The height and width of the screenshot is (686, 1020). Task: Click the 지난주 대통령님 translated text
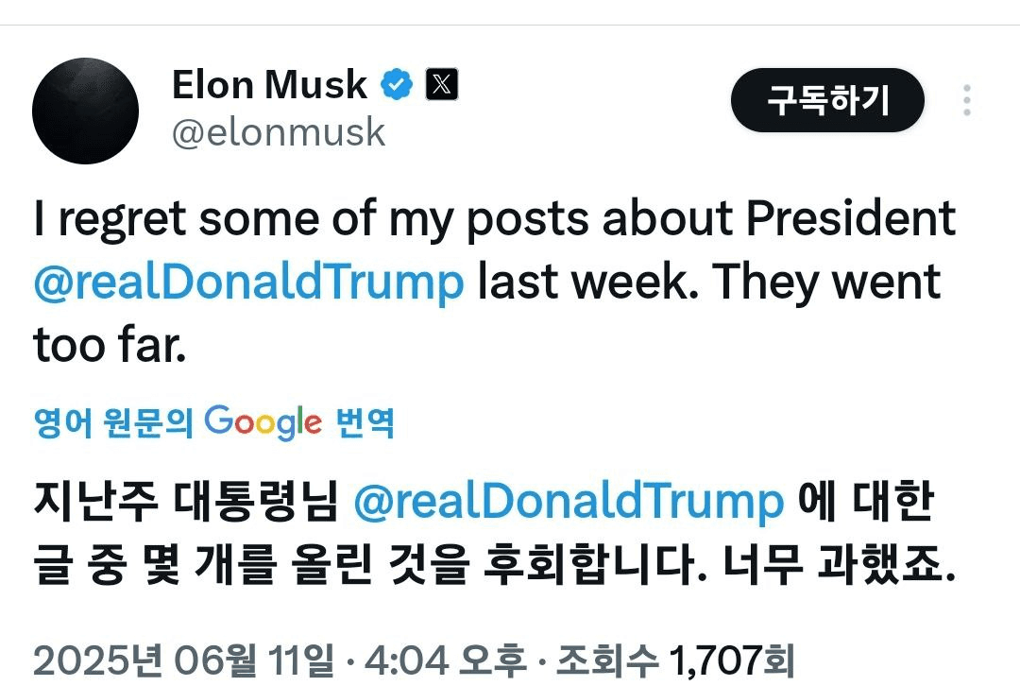click(185, 502)
